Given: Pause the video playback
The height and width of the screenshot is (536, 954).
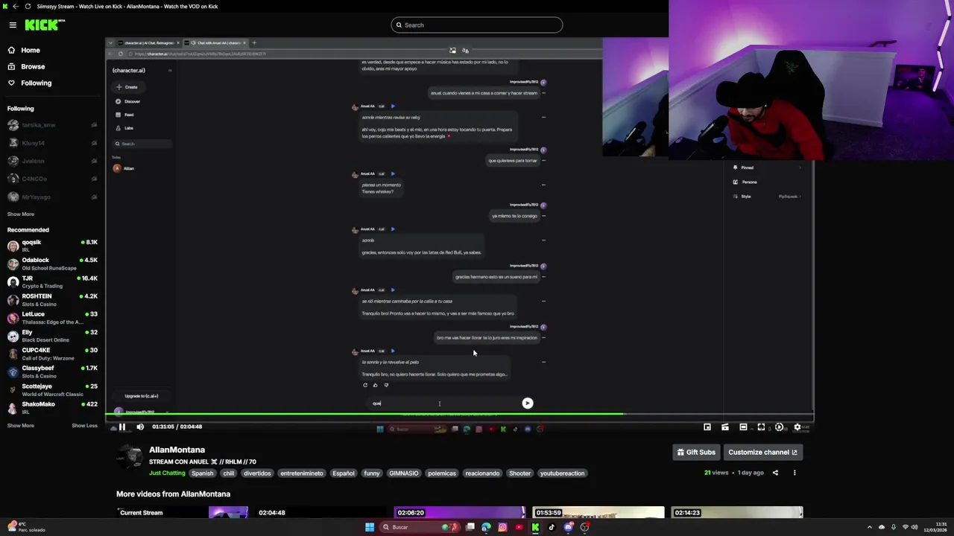Looking at the screenshot, I should point(121,427).
